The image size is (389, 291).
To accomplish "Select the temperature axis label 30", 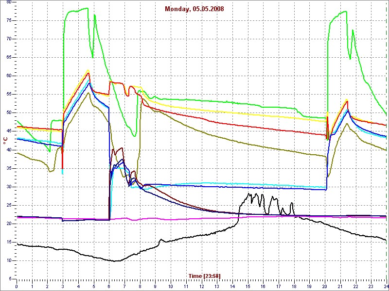I will (x=9, y=187).
